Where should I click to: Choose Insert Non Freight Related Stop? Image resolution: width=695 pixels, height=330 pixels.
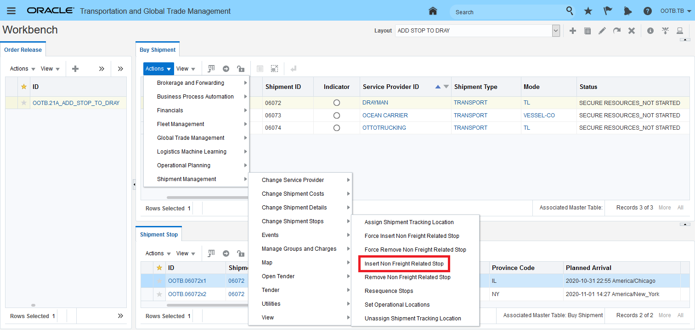point(404,264)
